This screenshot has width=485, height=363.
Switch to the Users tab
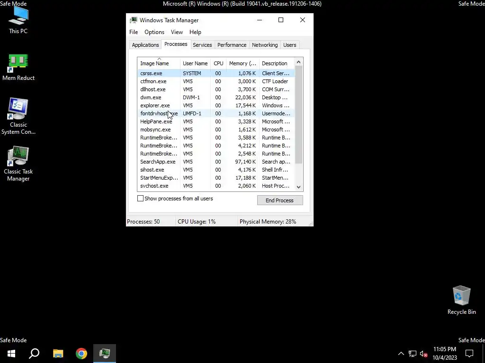tap(289, 45)
